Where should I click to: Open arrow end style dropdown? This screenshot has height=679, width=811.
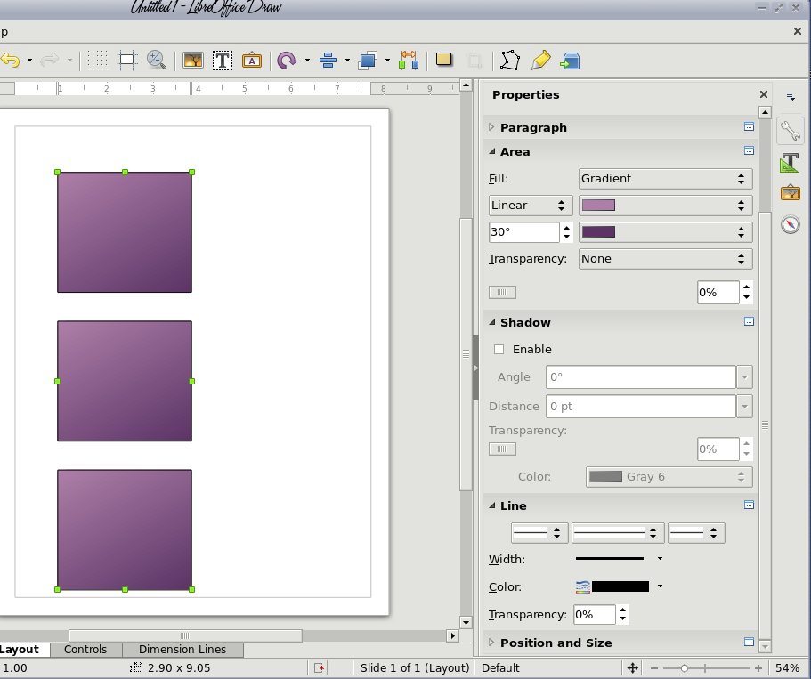(x=696, y=533)
